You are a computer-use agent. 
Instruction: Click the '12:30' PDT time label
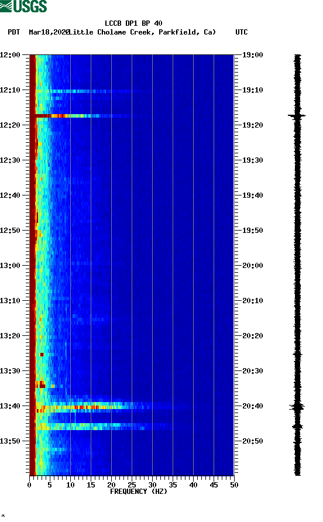pyautogui.click(x=10, y=160)
